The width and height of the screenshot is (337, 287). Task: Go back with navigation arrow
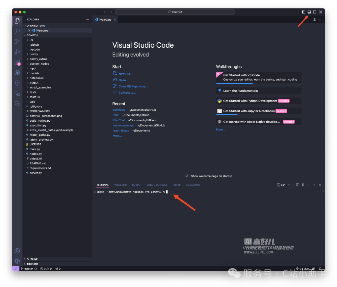[x=105, y=12]
